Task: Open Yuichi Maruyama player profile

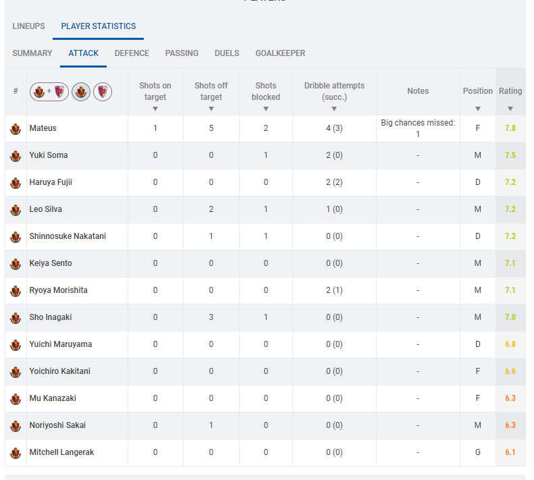Action: pos(61,344)
